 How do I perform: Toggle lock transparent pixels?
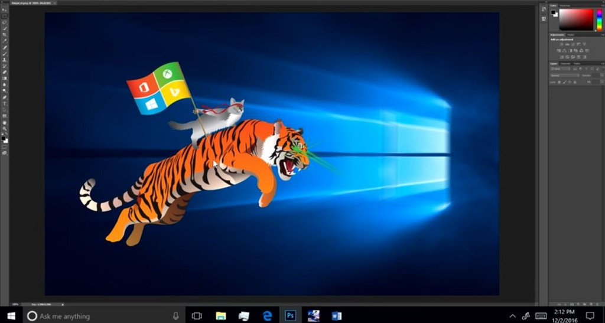pos(559,82)
